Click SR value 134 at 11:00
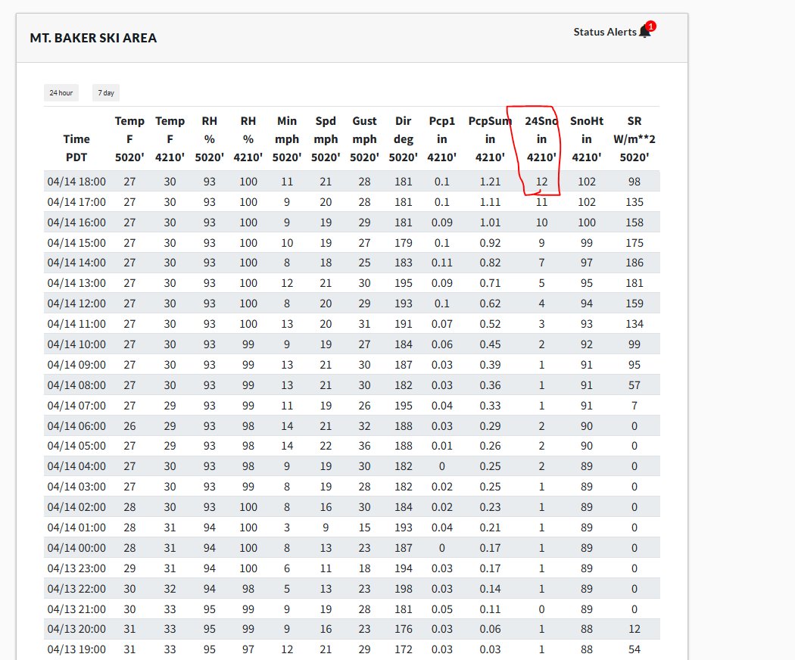 (x=634, y=323)
